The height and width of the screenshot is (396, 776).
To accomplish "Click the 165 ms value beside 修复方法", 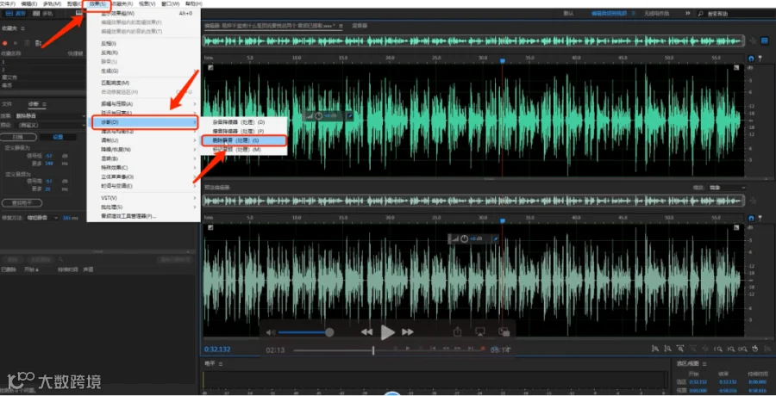I will click(x=67, y=218).
